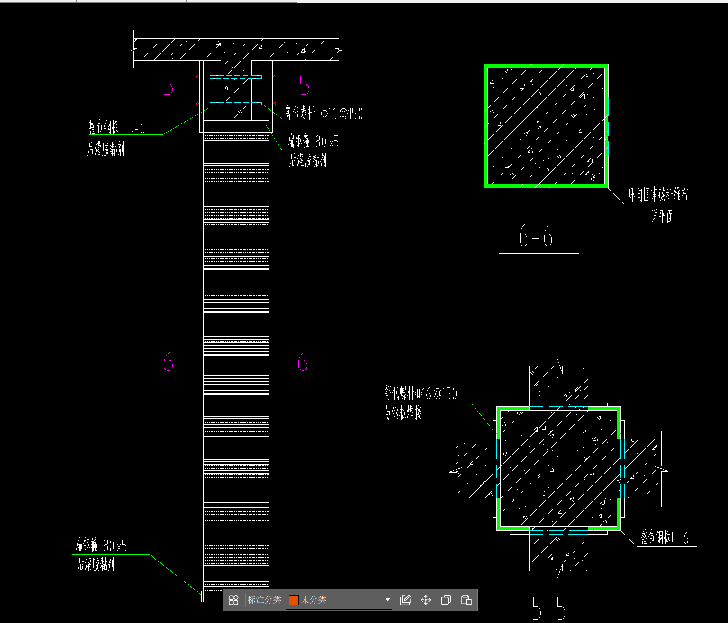
Task: Select the bottom-left 扁钢箍-80x5 label
Action: click(x=101, y=545)
